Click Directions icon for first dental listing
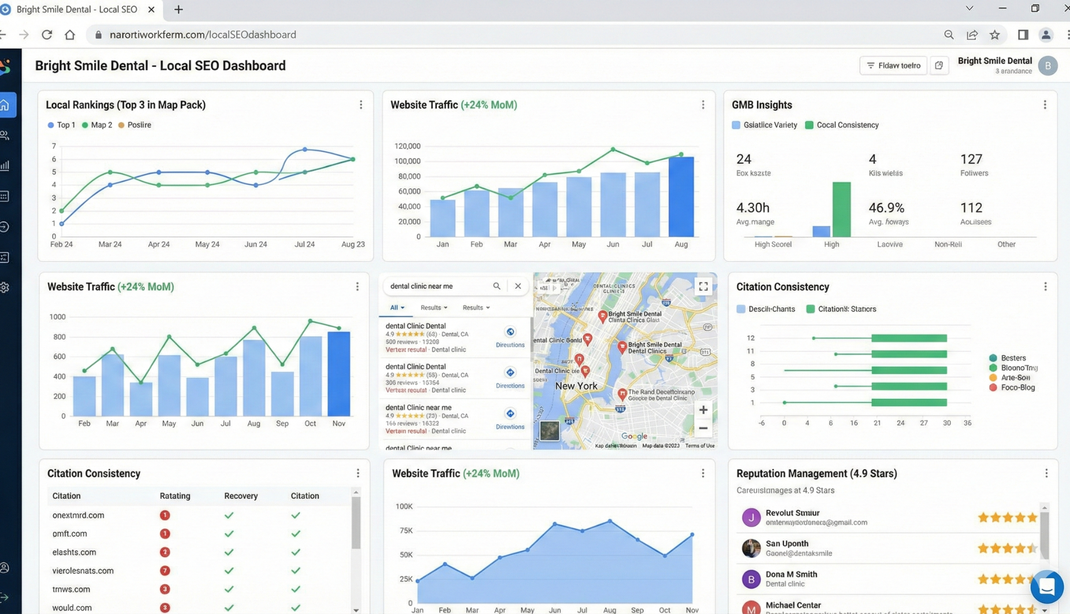Viewport: 1070px width, 614px height. click(510, 332)
